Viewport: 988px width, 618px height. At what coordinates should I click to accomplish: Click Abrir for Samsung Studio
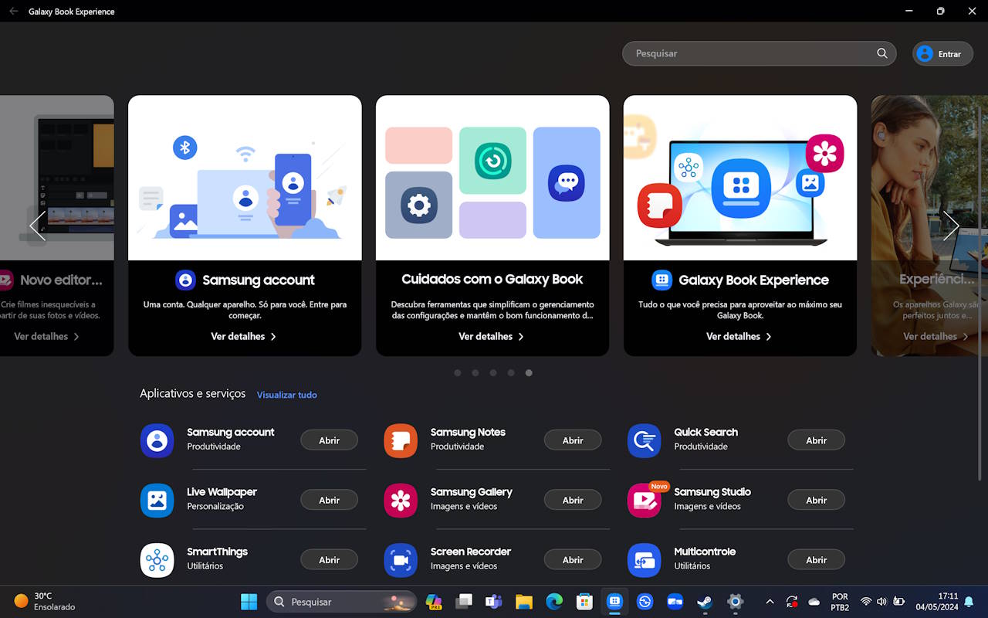coord(817,500)
